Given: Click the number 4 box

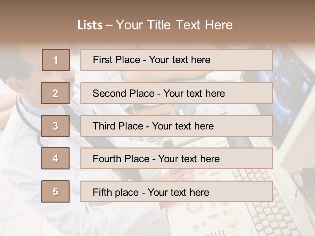Looking at the screenshot, I should click(55, 158).
